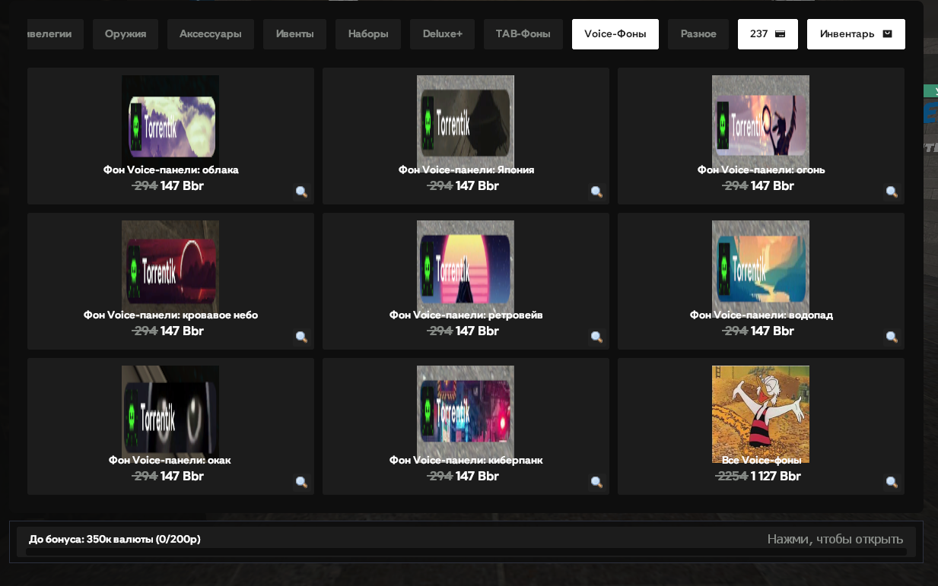
Task: Switch to the Ивенты tab
Action: click(294, 34)
